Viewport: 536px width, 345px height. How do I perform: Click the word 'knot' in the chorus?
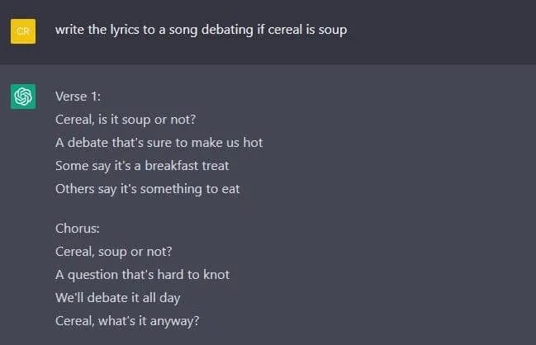(x=216, y=275)
